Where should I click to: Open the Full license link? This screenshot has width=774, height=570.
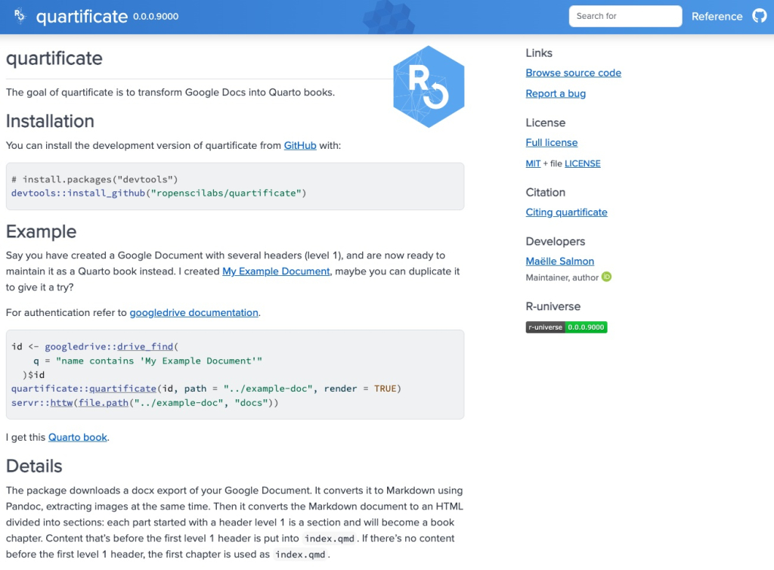pos(551,143)
